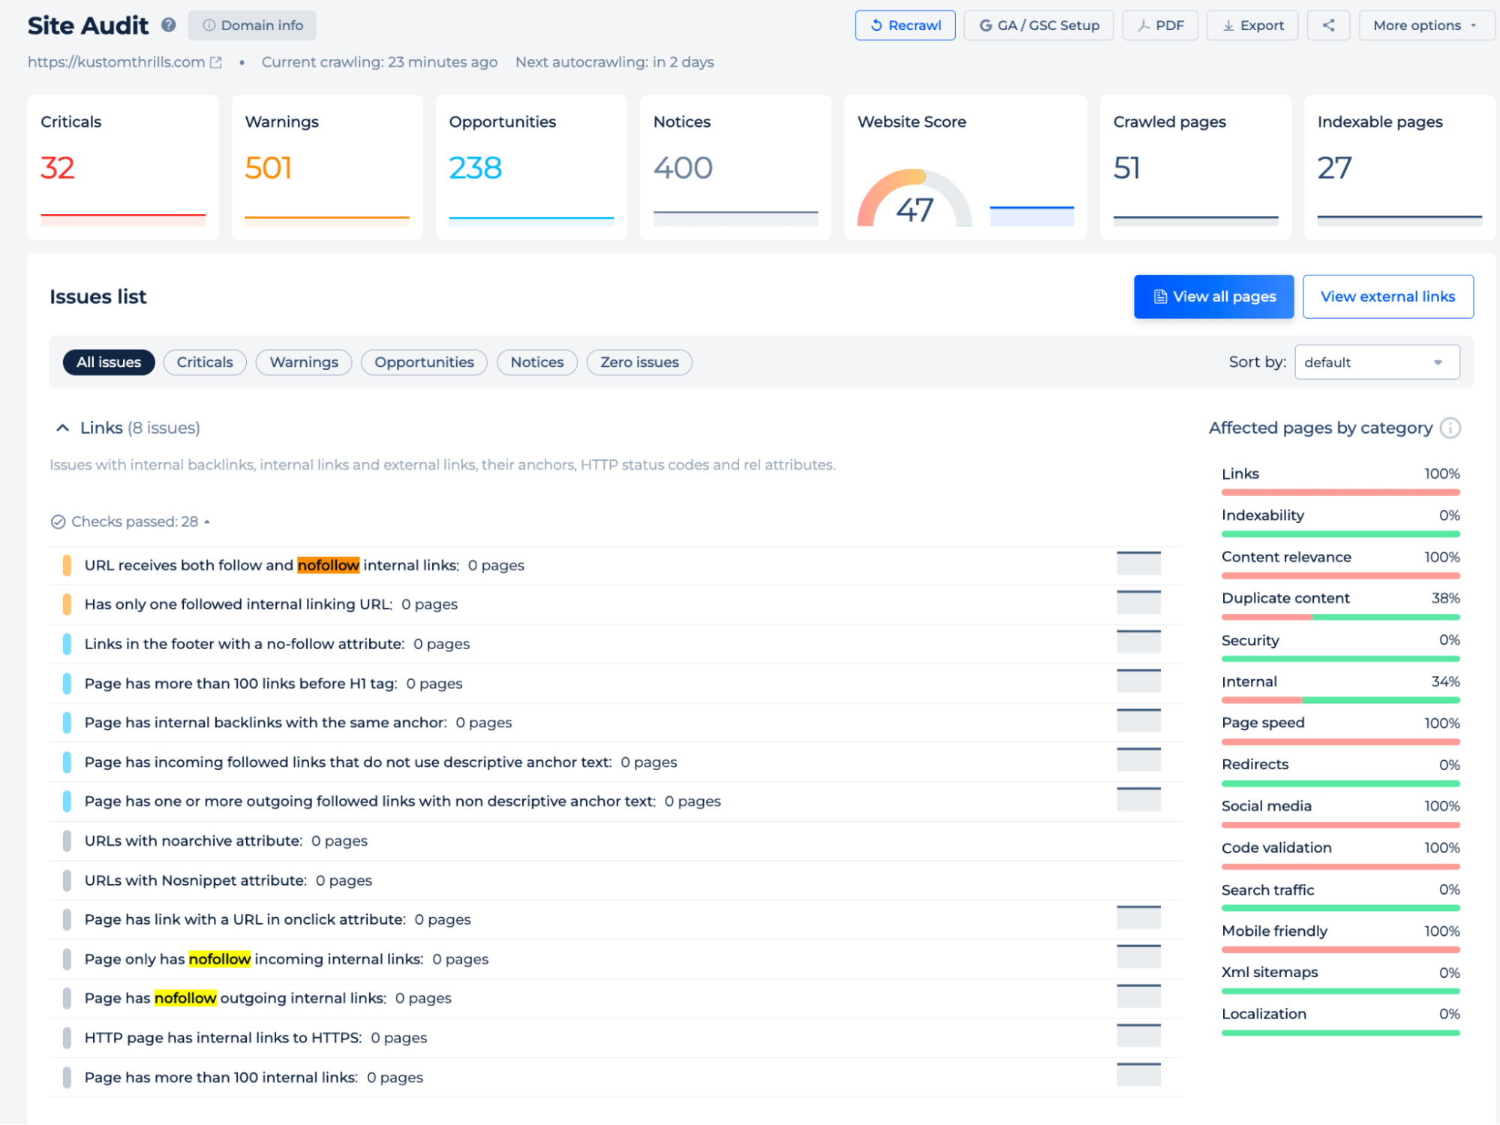The width and height of the screenshot is (1500, 1125).
Task: Collapse the Links issues section
Action: coord(62,428)
